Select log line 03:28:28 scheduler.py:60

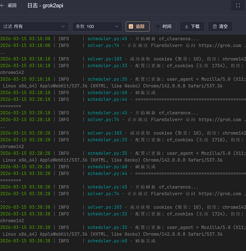[78, 167]
